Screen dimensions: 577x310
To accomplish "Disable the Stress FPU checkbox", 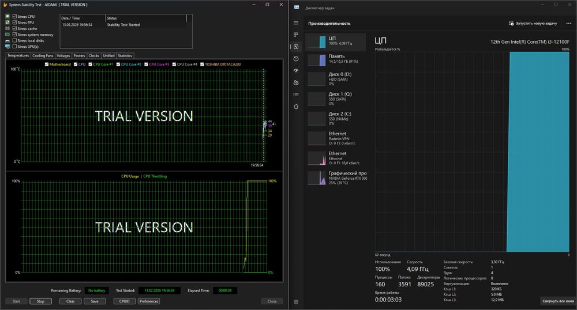I will [x=15, y=22].
